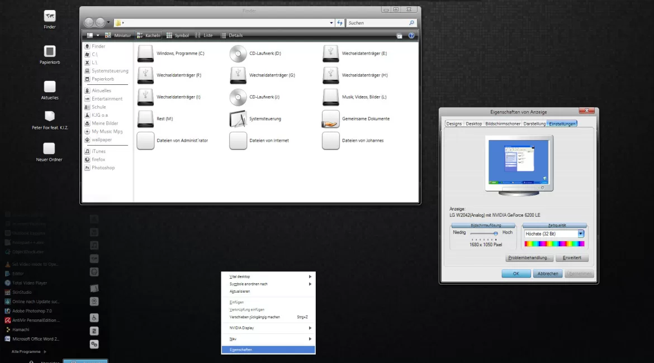Open the CD-Laufwerk (D:) disc icon
The height and width of the screenshot is (363, 654).
tap(238, 54)
